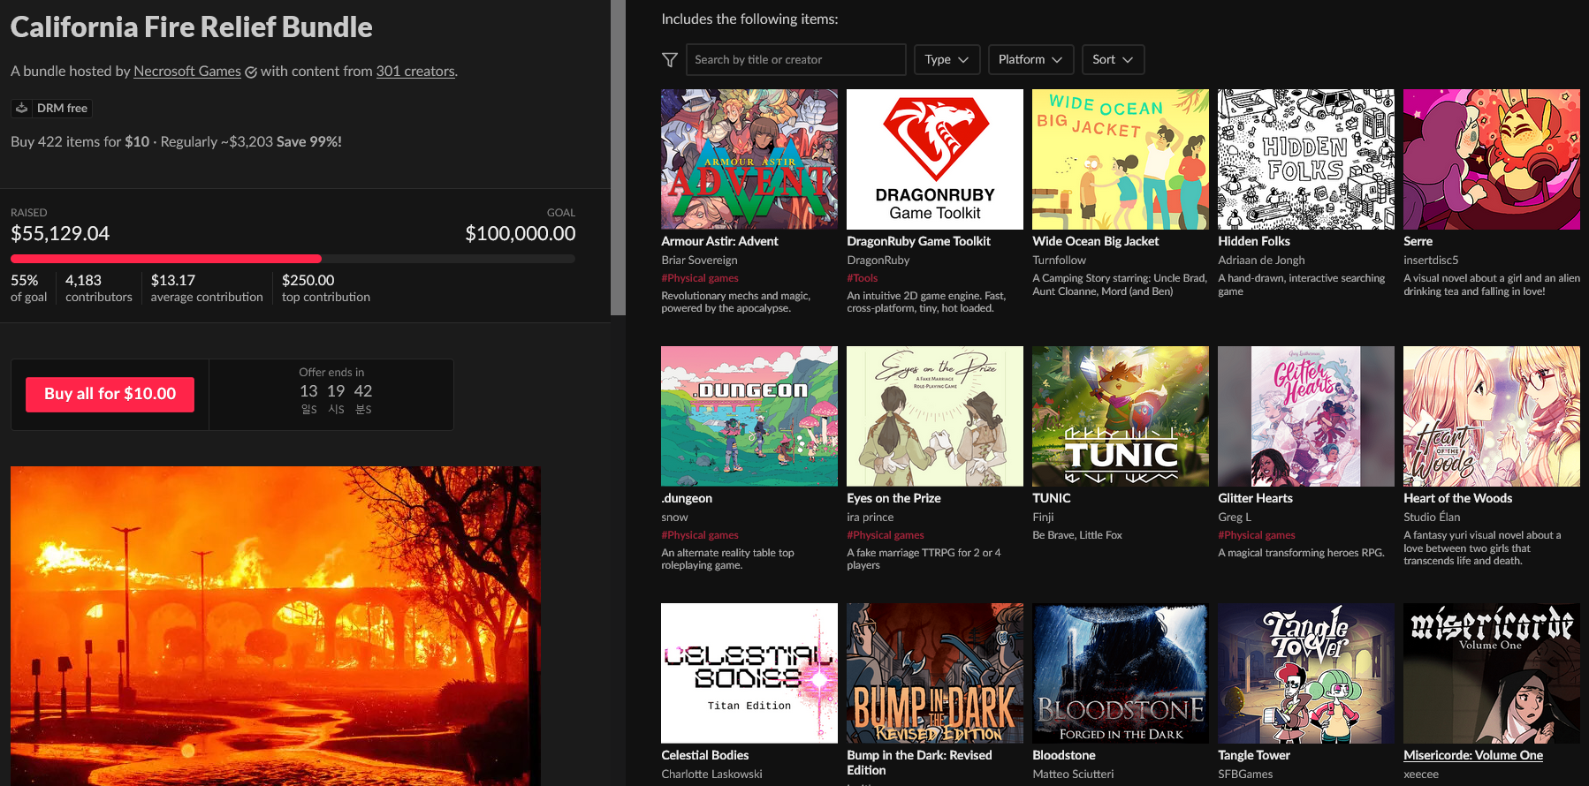Click the TUNIC title link
Viewport: 1589px width, 786px height.
pyautogui.click(x=1051, y=498)
